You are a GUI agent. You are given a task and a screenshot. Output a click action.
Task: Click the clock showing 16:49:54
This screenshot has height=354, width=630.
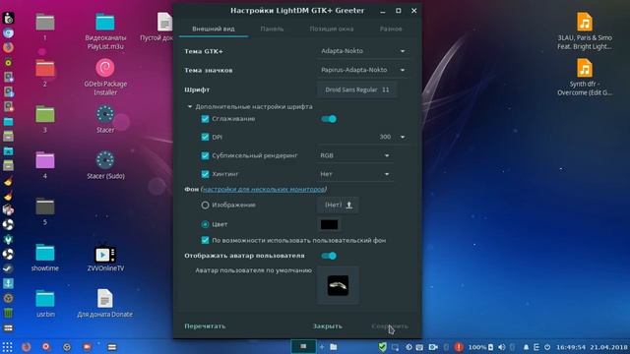click(x=571, y=347)
